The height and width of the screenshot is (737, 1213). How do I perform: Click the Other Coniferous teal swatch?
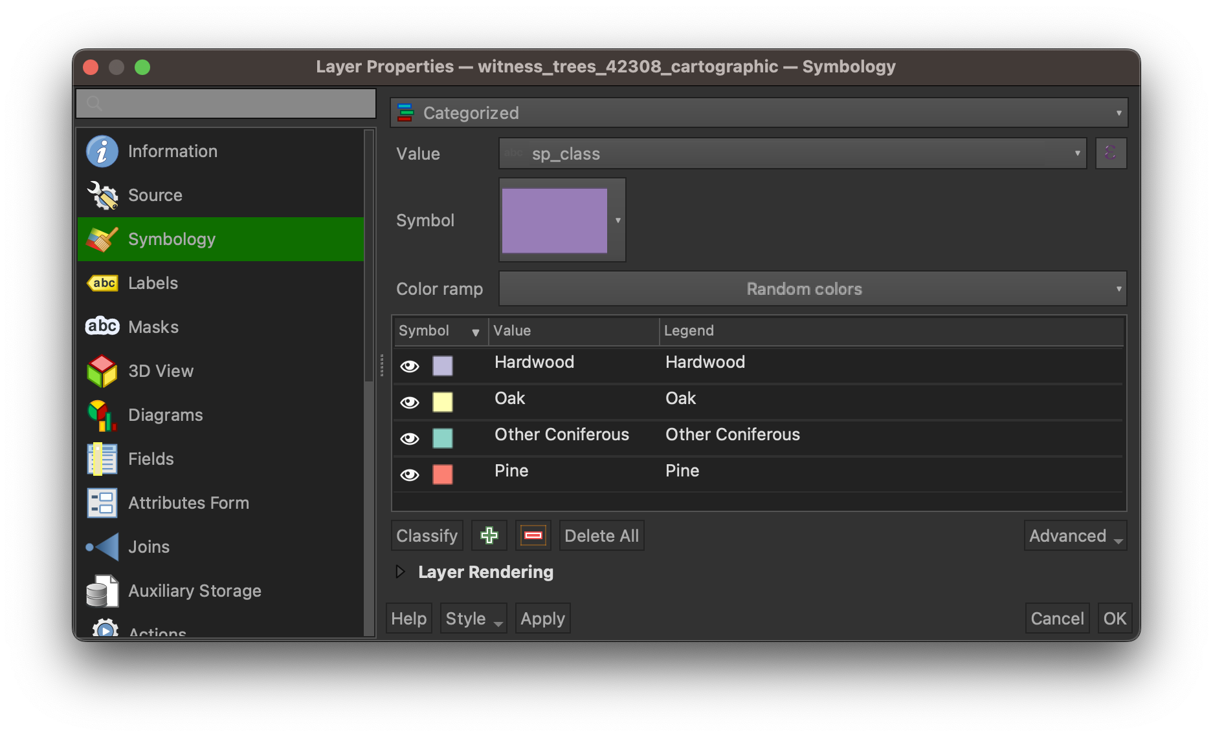tap(443, 438)
